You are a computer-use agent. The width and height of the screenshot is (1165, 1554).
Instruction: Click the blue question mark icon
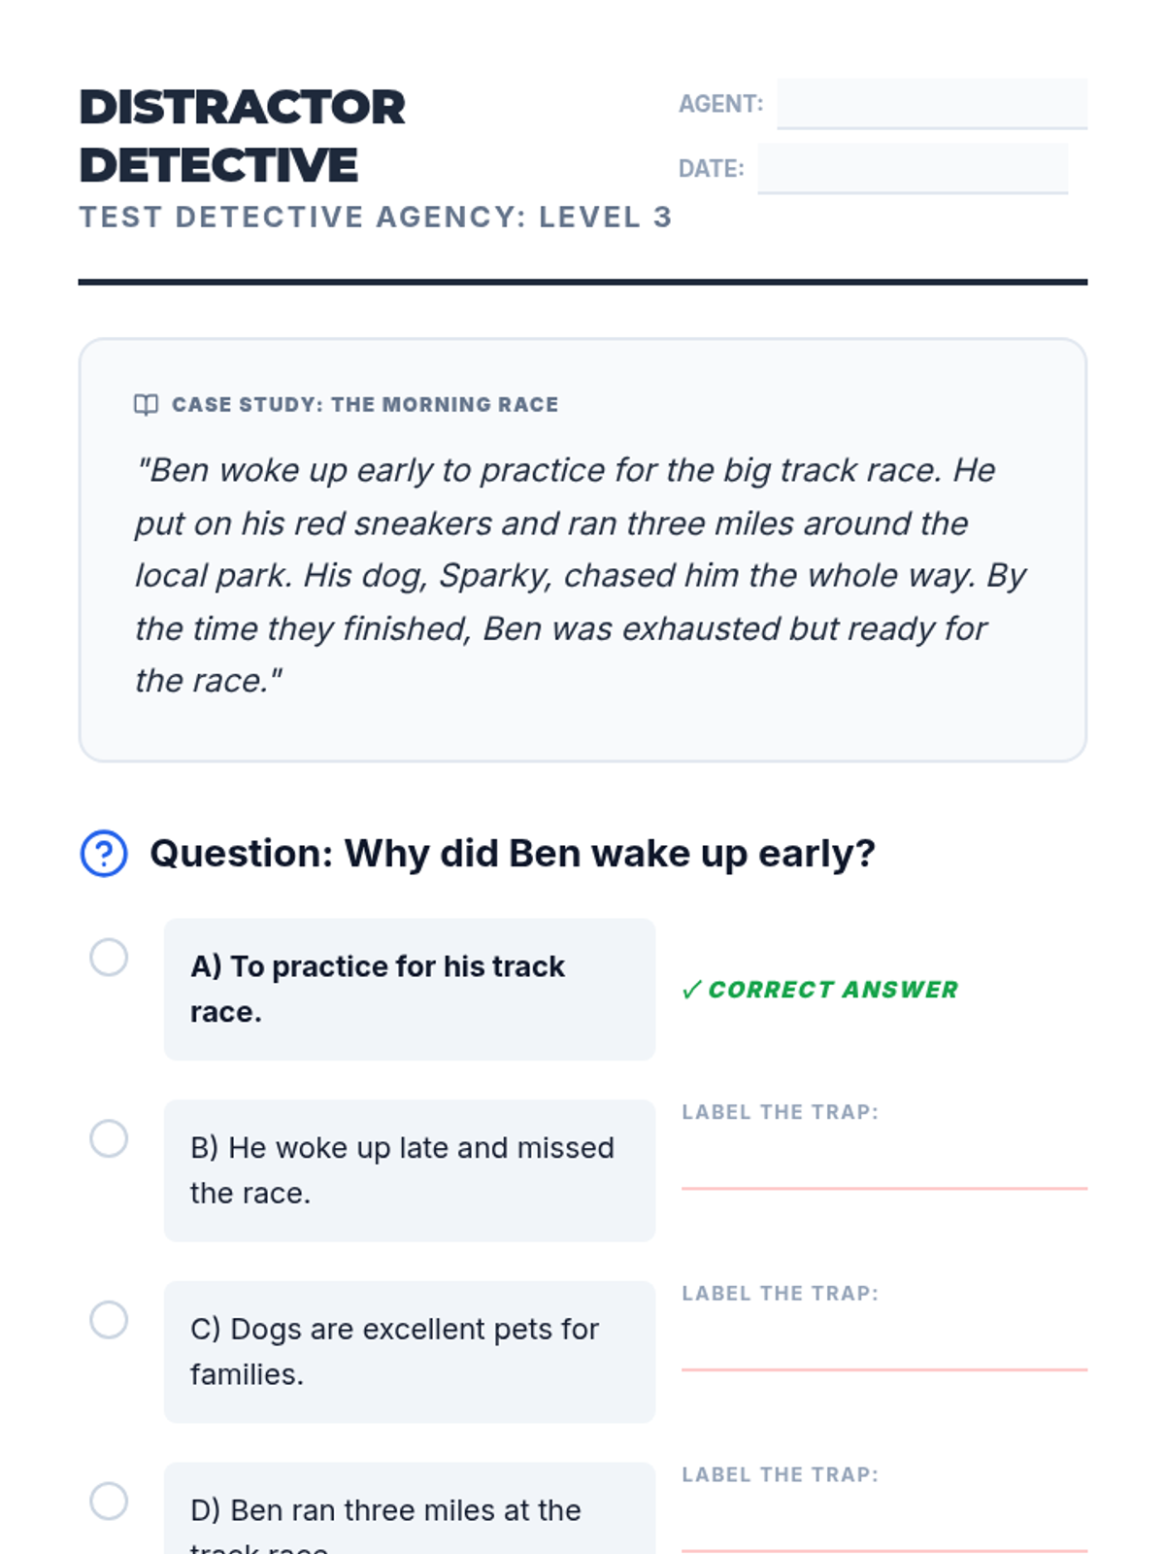(x=104, y=854)
